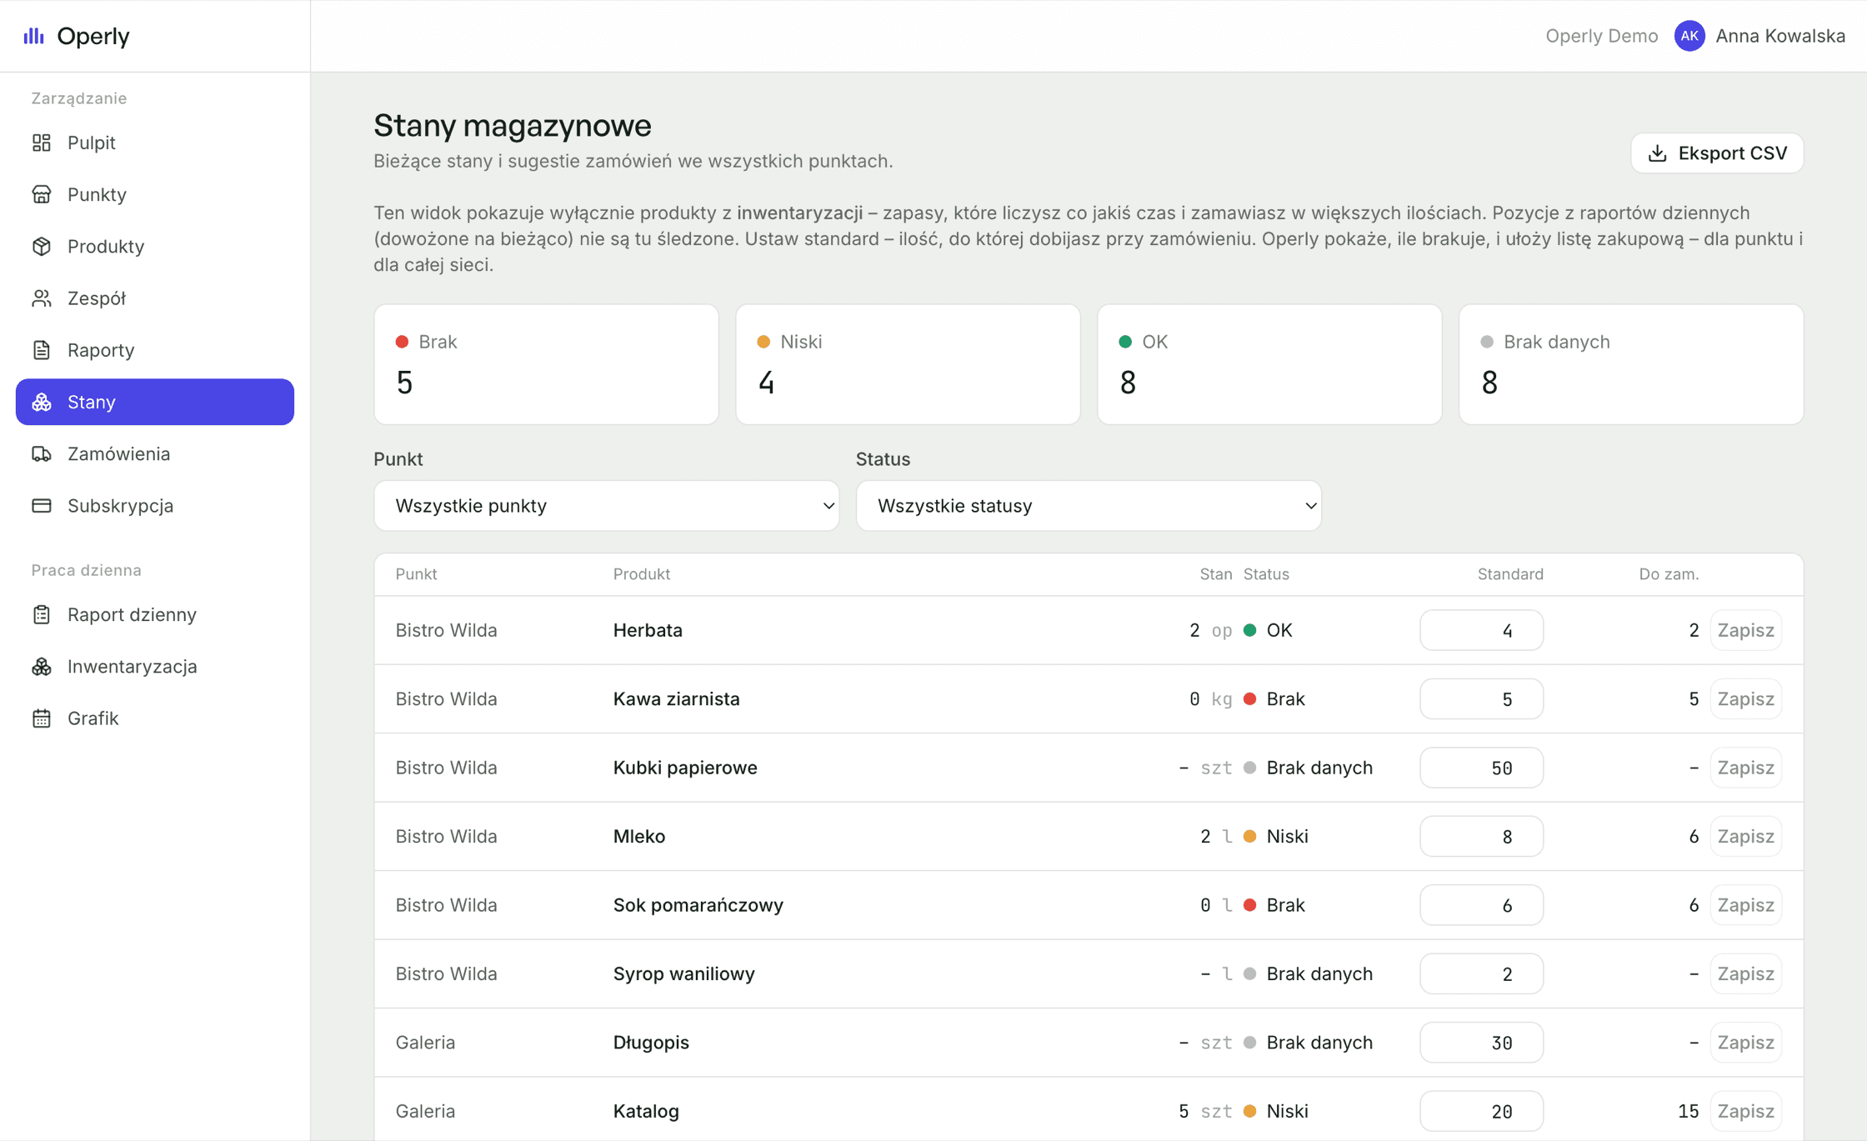Go to Pulpit menu item

tap(155, 143)
